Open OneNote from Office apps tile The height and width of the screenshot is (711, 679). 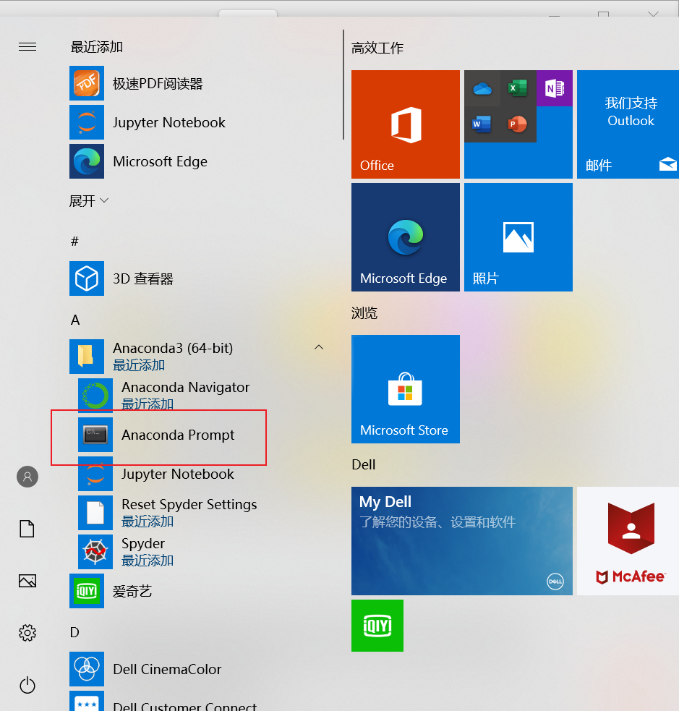(555, 88)
